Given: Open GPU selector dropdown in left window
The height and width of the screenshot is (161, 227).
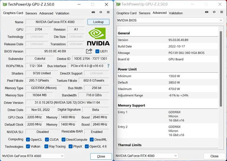Looking at the screenshot, I should [x=33, y=156].
